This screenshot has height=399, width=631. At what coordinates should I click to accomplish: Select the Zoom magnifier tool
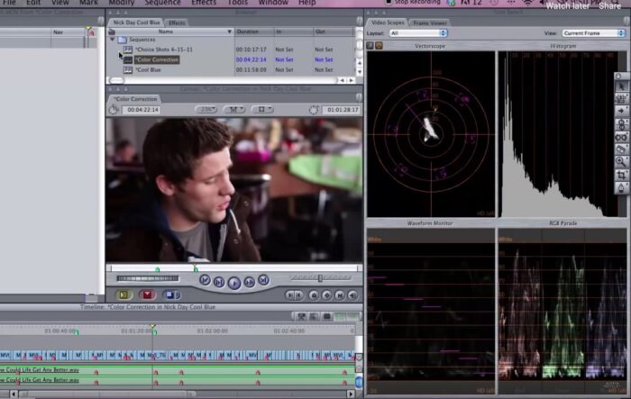(x=621, y=162)
